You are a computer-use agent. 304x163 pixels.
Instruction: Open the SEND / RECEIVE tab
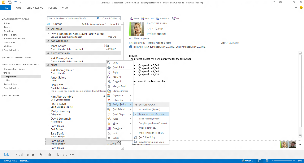(x=35, y=8)
